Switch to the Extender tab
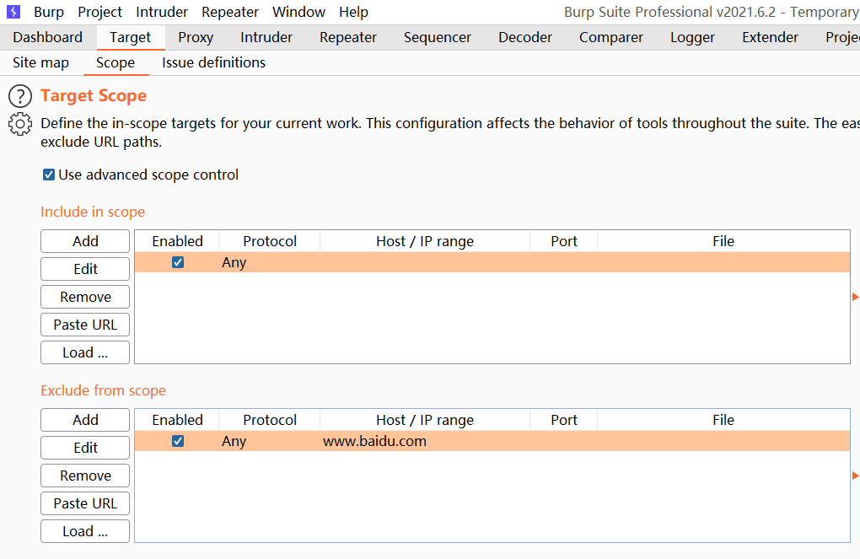The height and width of the screenshot is (559, 860). (x=770, y=37)
